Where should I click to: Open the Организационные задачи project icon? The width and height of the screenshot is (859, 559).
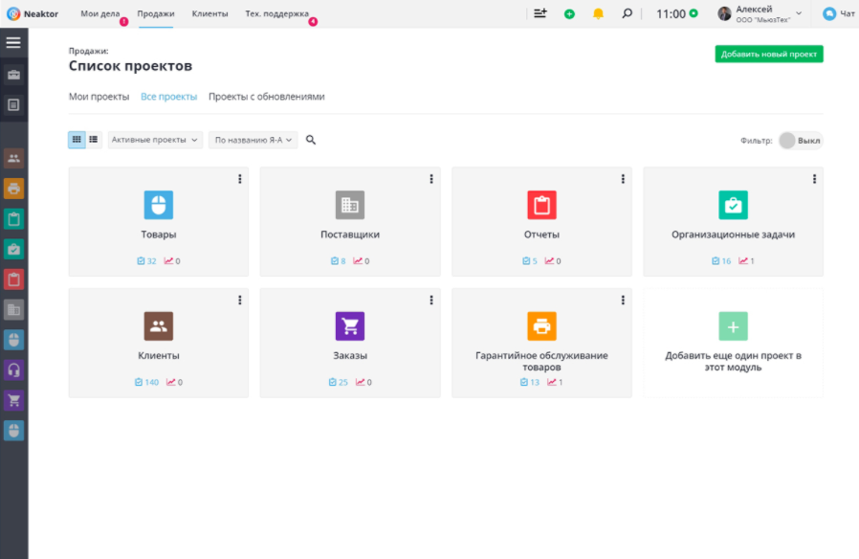733,205
